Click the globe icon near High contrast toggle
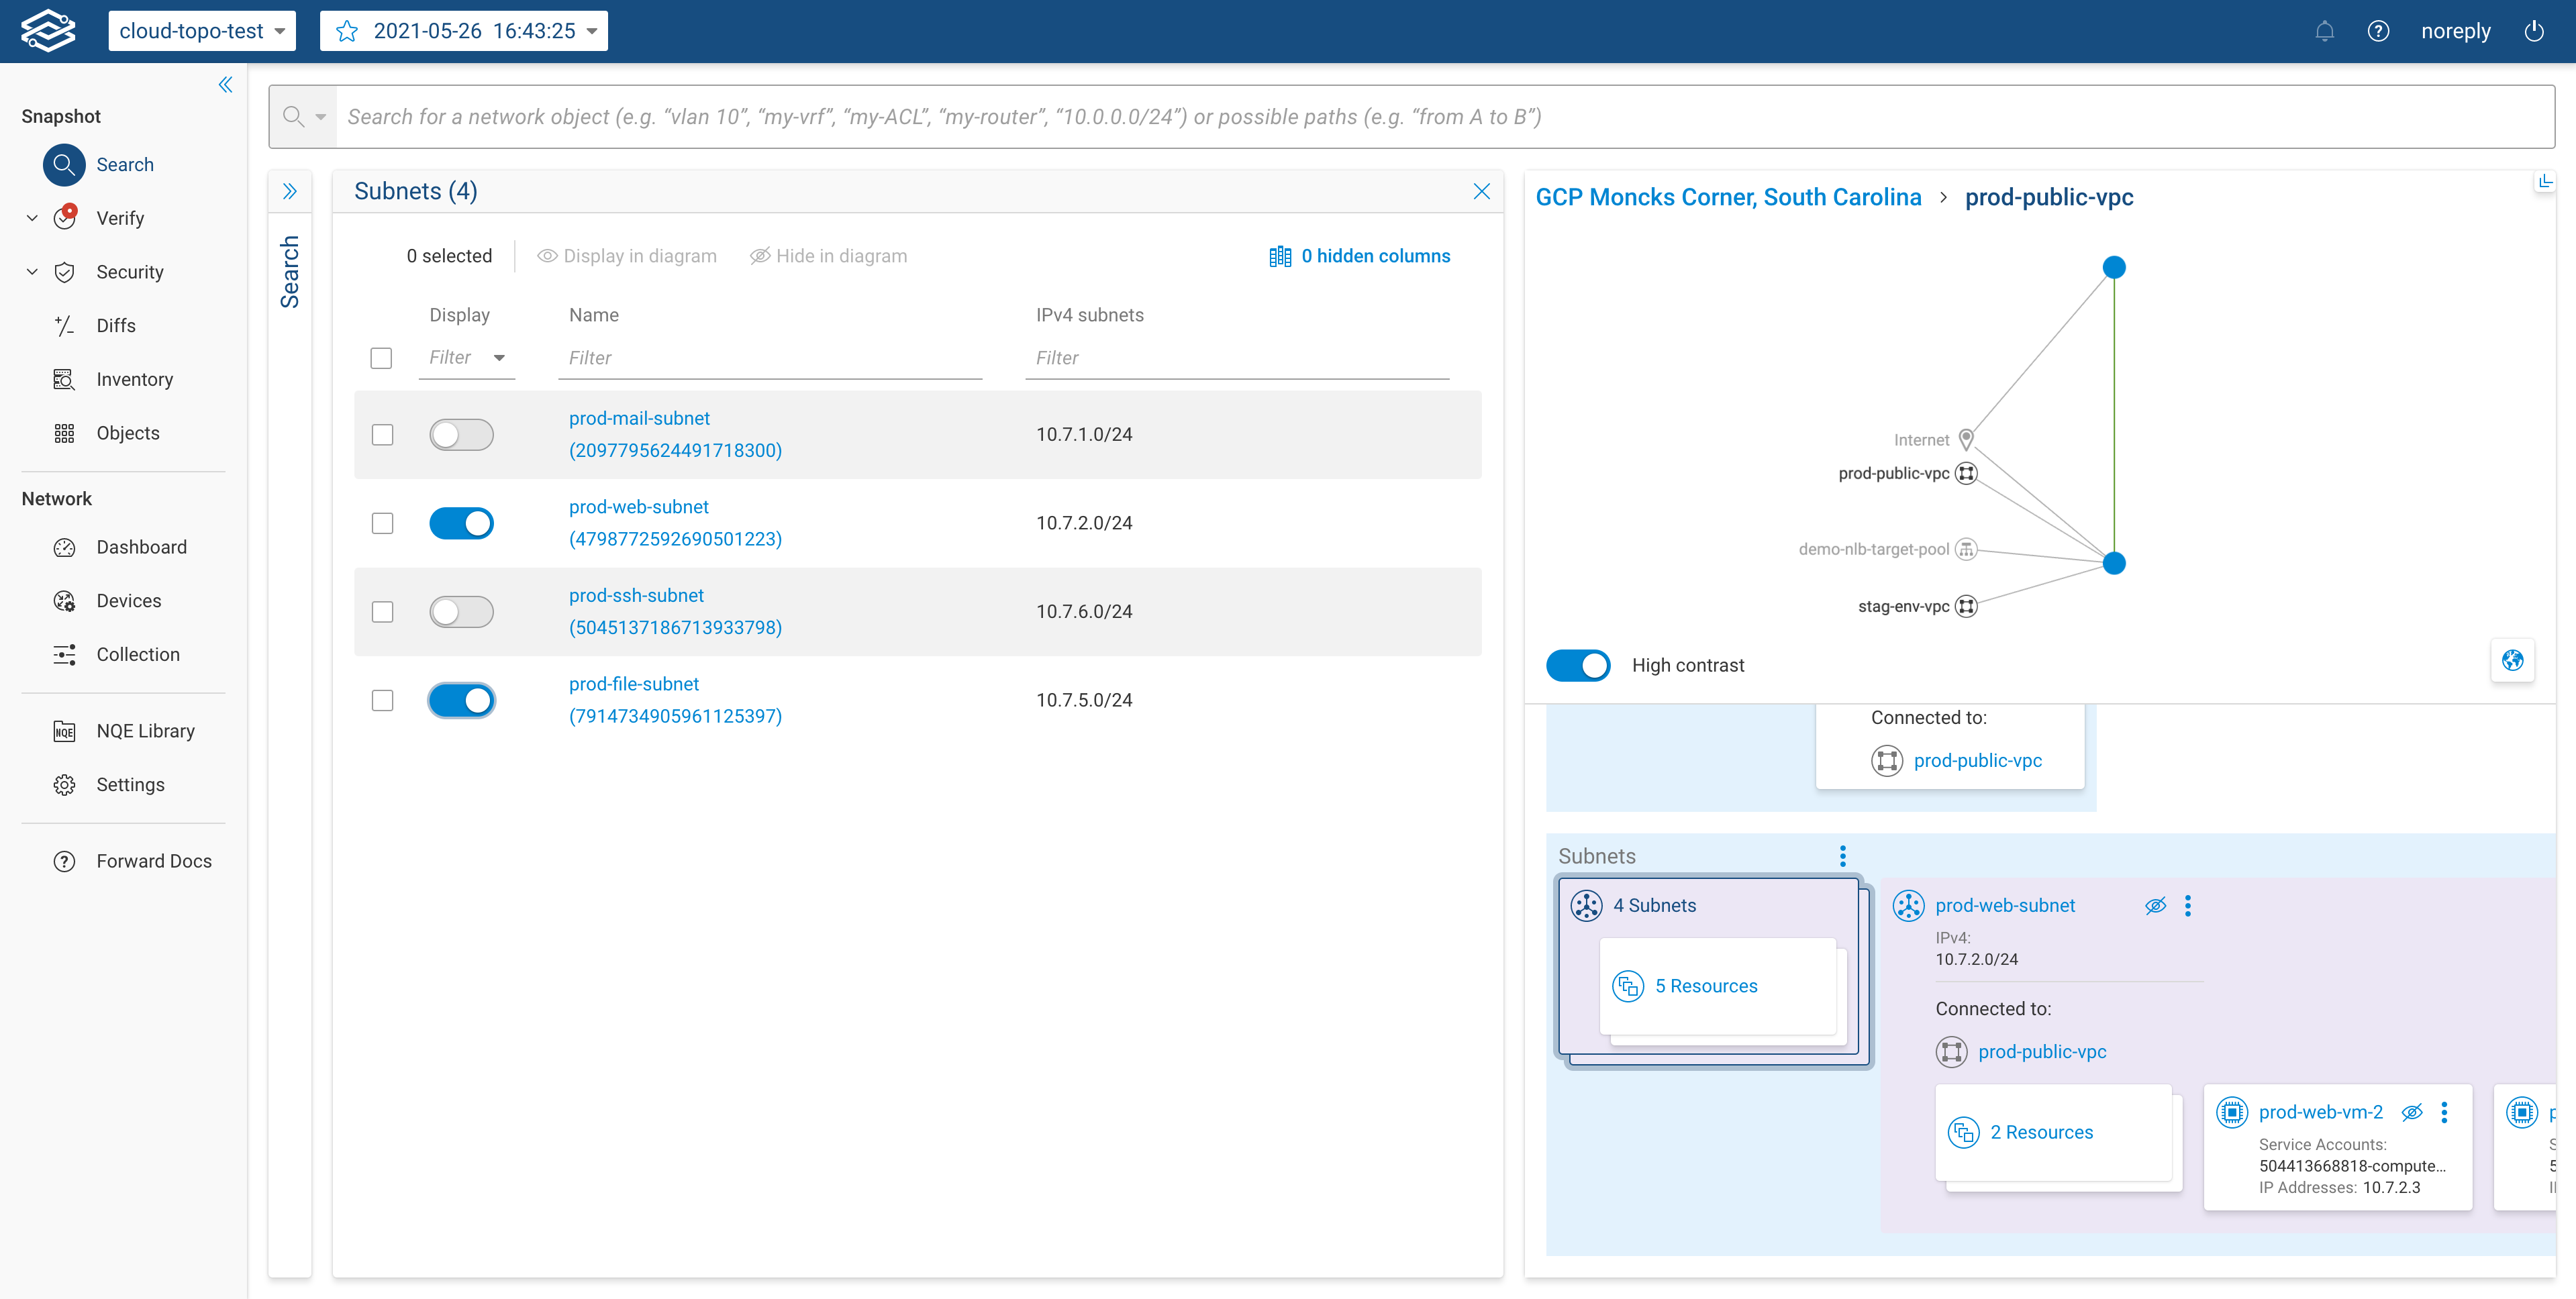Screen dimensions: 2576x1299 tap(2513, 661)
